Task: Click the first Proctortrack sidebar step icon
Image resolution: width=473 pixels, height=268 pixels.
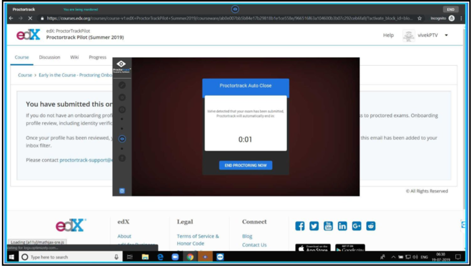Action: point(122,85)
